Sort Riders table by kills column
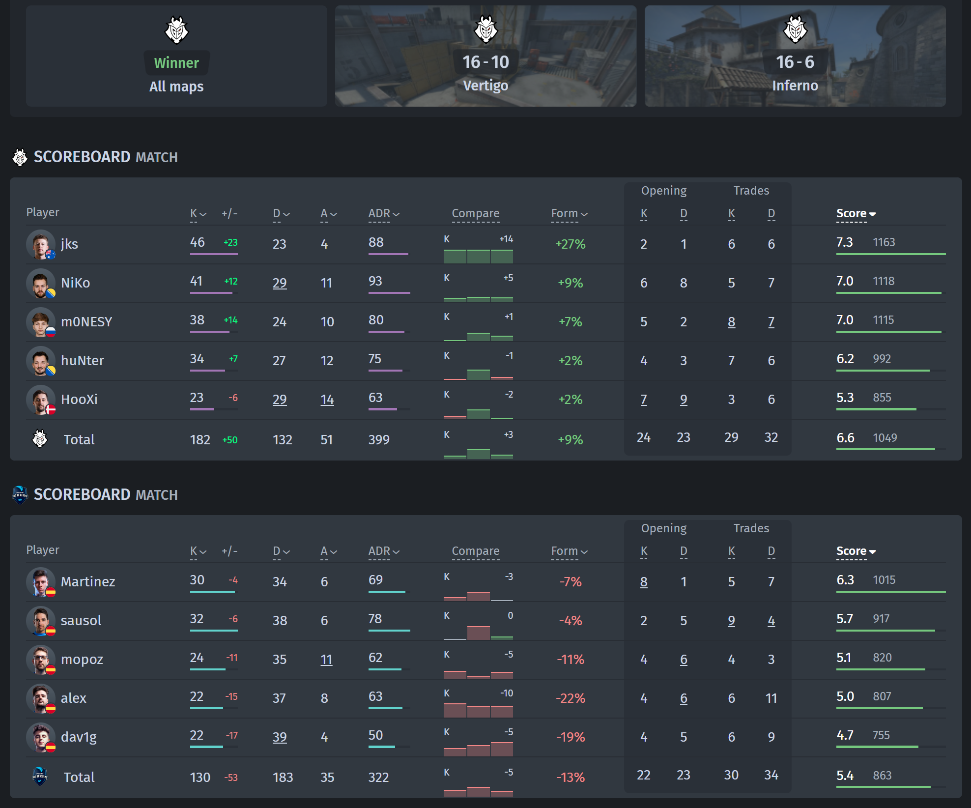Screen dimensions: 971x808 click(198, 551)
